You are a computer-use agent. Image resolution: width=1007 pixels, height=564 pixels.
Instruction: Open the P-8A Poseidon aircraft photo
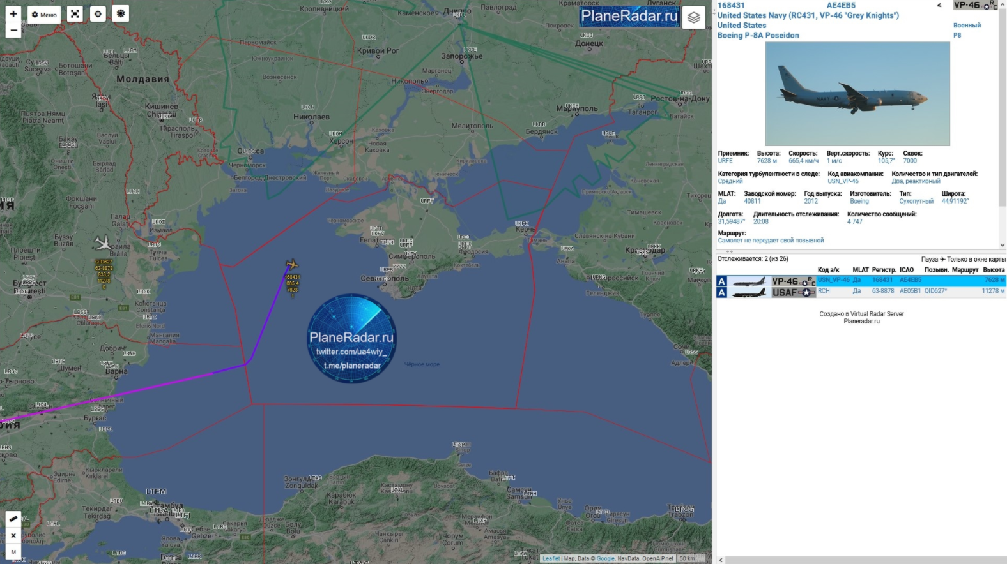coord(857,94)
